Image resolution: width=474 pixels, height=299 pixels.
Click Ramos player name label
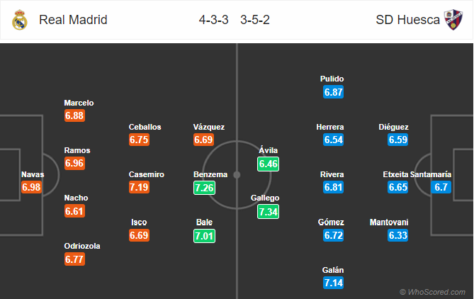coord(77,150)
